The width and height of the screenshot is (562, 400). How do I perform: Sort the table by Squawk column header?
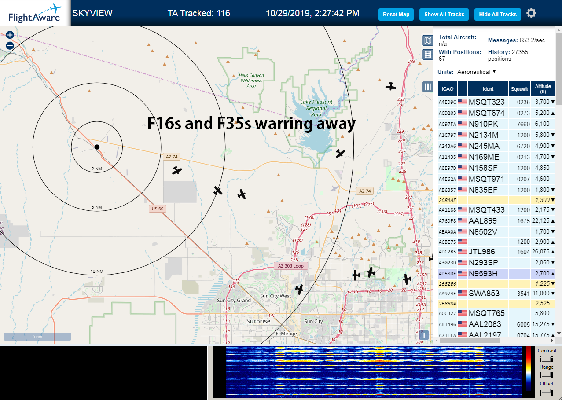coord(519,89)
